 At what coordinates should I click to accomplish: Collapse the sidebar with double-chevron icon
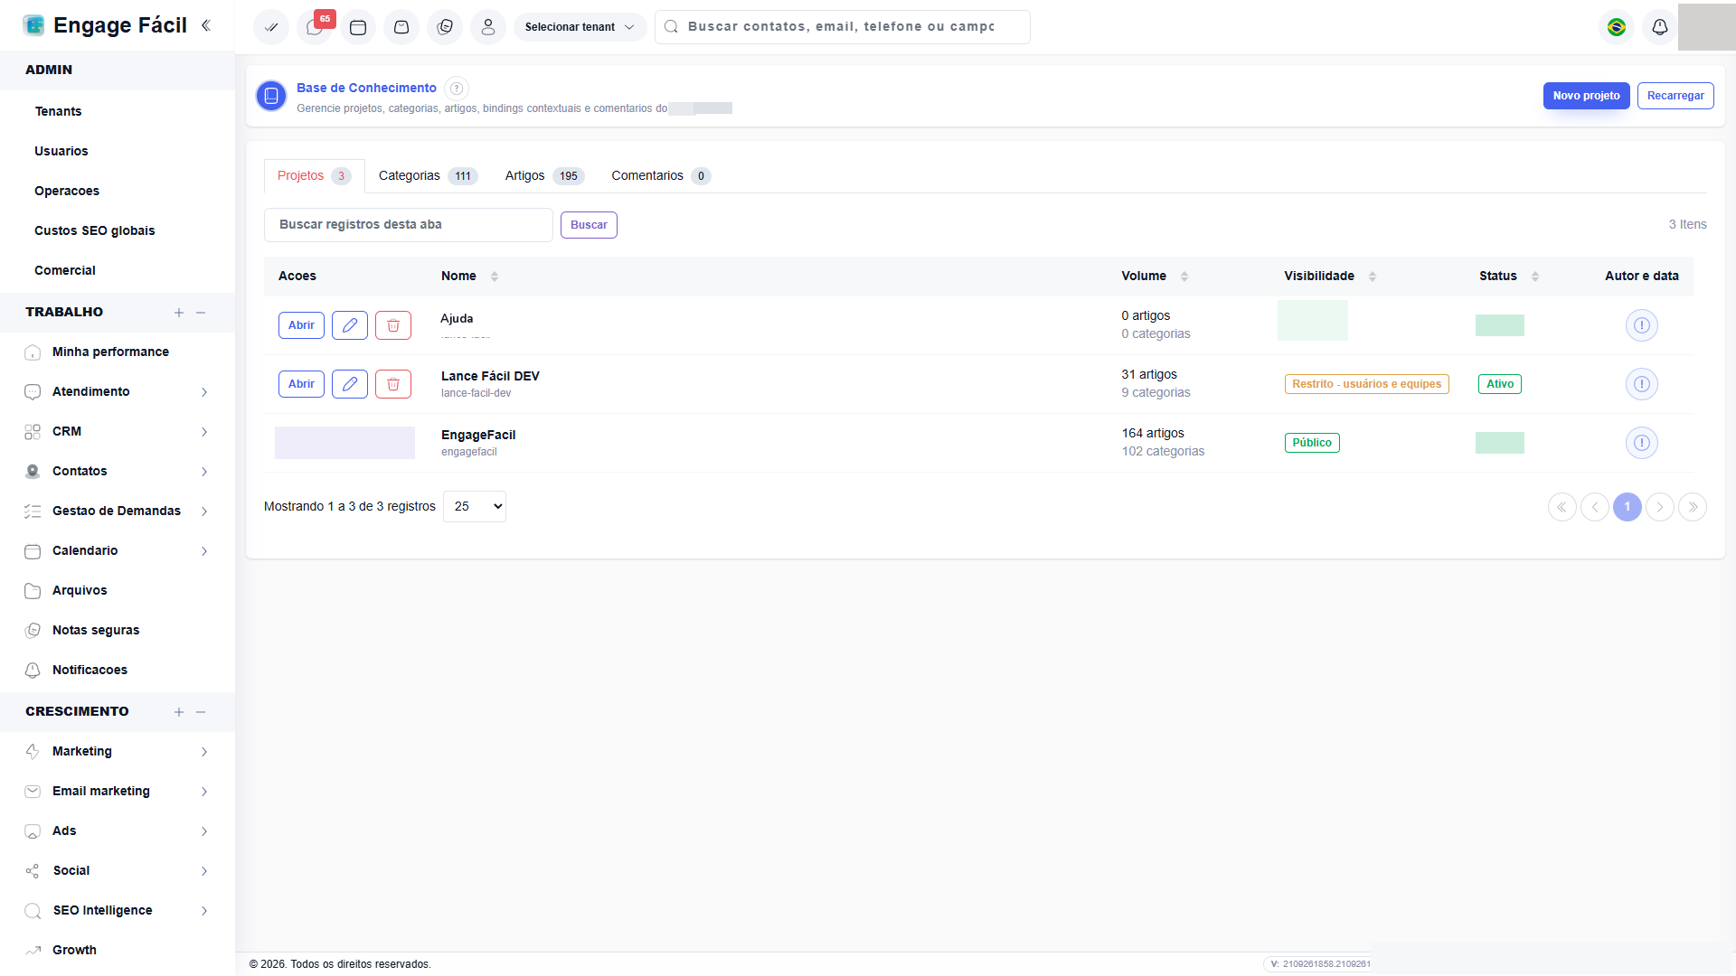pyautogui.click(x=206, y=25)
